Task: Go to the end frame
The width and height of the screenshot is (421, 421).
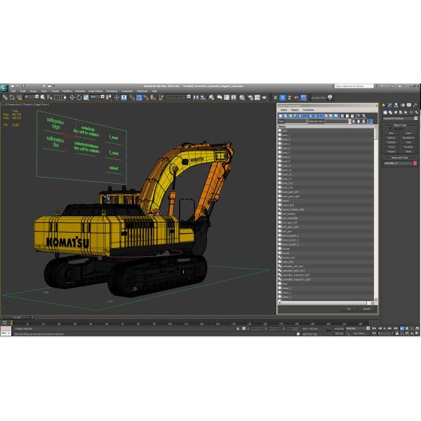Action: click(396, 328)
